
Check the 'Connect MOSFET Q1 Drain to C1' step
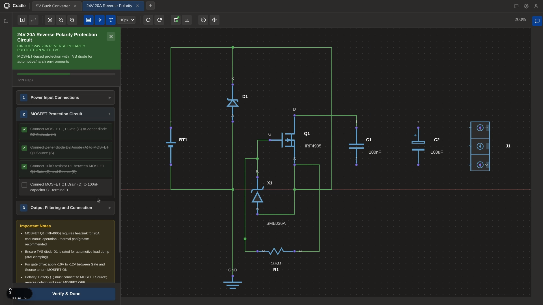[x=24, y=185]
